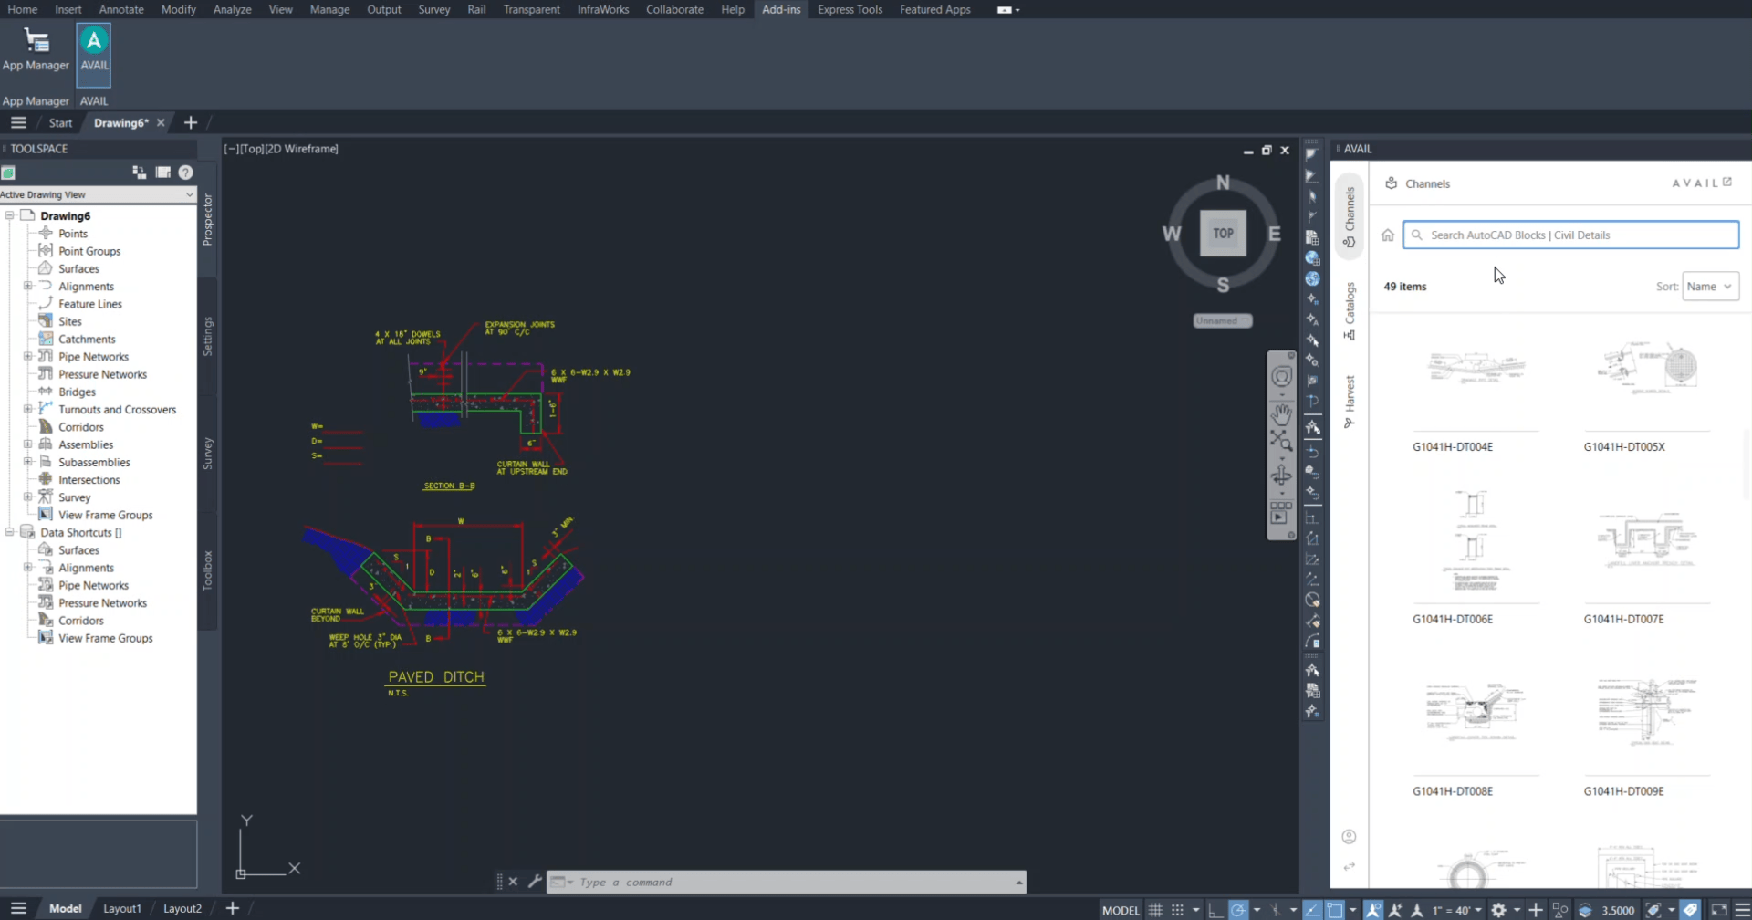The image size is (1752, 920).
Task: Toggle polar tracking in status bar
Action: click(1238, 910)
